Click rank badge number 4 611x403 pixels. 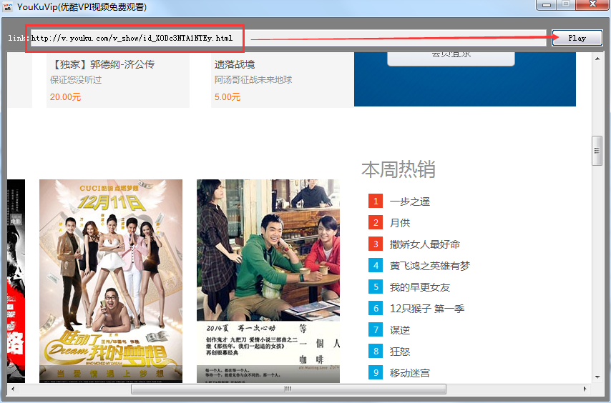376,265
